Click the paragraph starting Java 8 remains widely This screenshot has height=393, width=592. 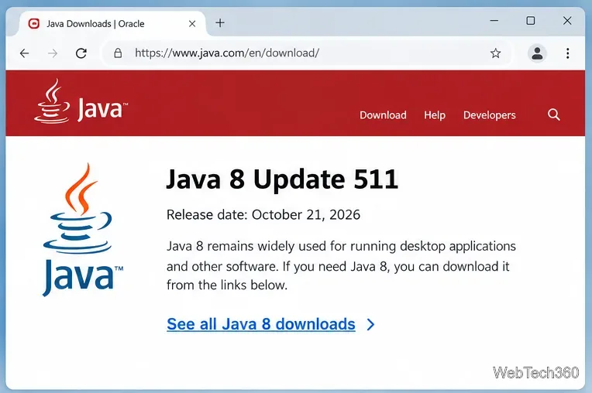coord(341,265)
